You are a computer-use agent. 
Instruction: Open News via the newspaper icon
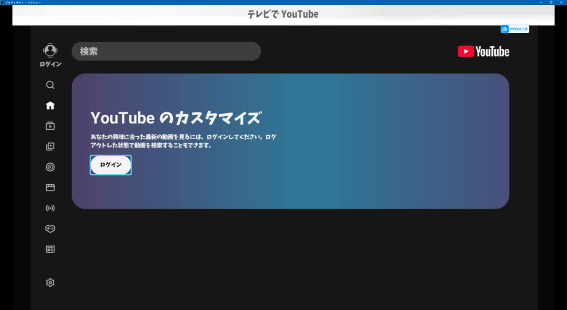[x=50, y=249]
